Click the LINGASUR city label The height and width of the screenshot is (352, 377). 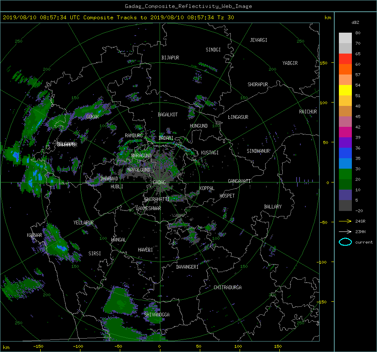coord(238,117)
